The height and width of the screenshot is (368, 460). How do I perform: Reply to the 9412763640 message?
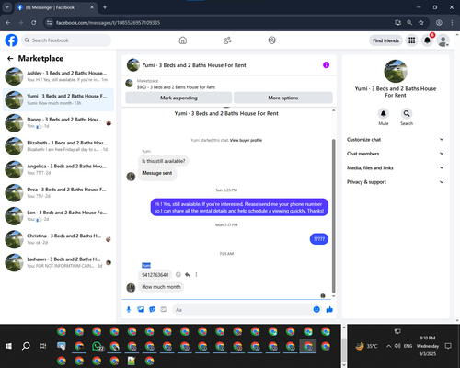[188, 274]
